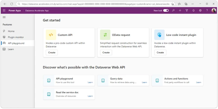Click the search magnifier icon in header
The height and width of the screenshot is (109, 218).
click(173, 10)
